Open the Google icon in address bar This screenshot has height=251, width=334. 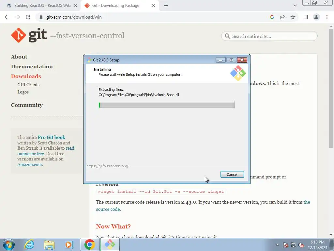(272, 17)
